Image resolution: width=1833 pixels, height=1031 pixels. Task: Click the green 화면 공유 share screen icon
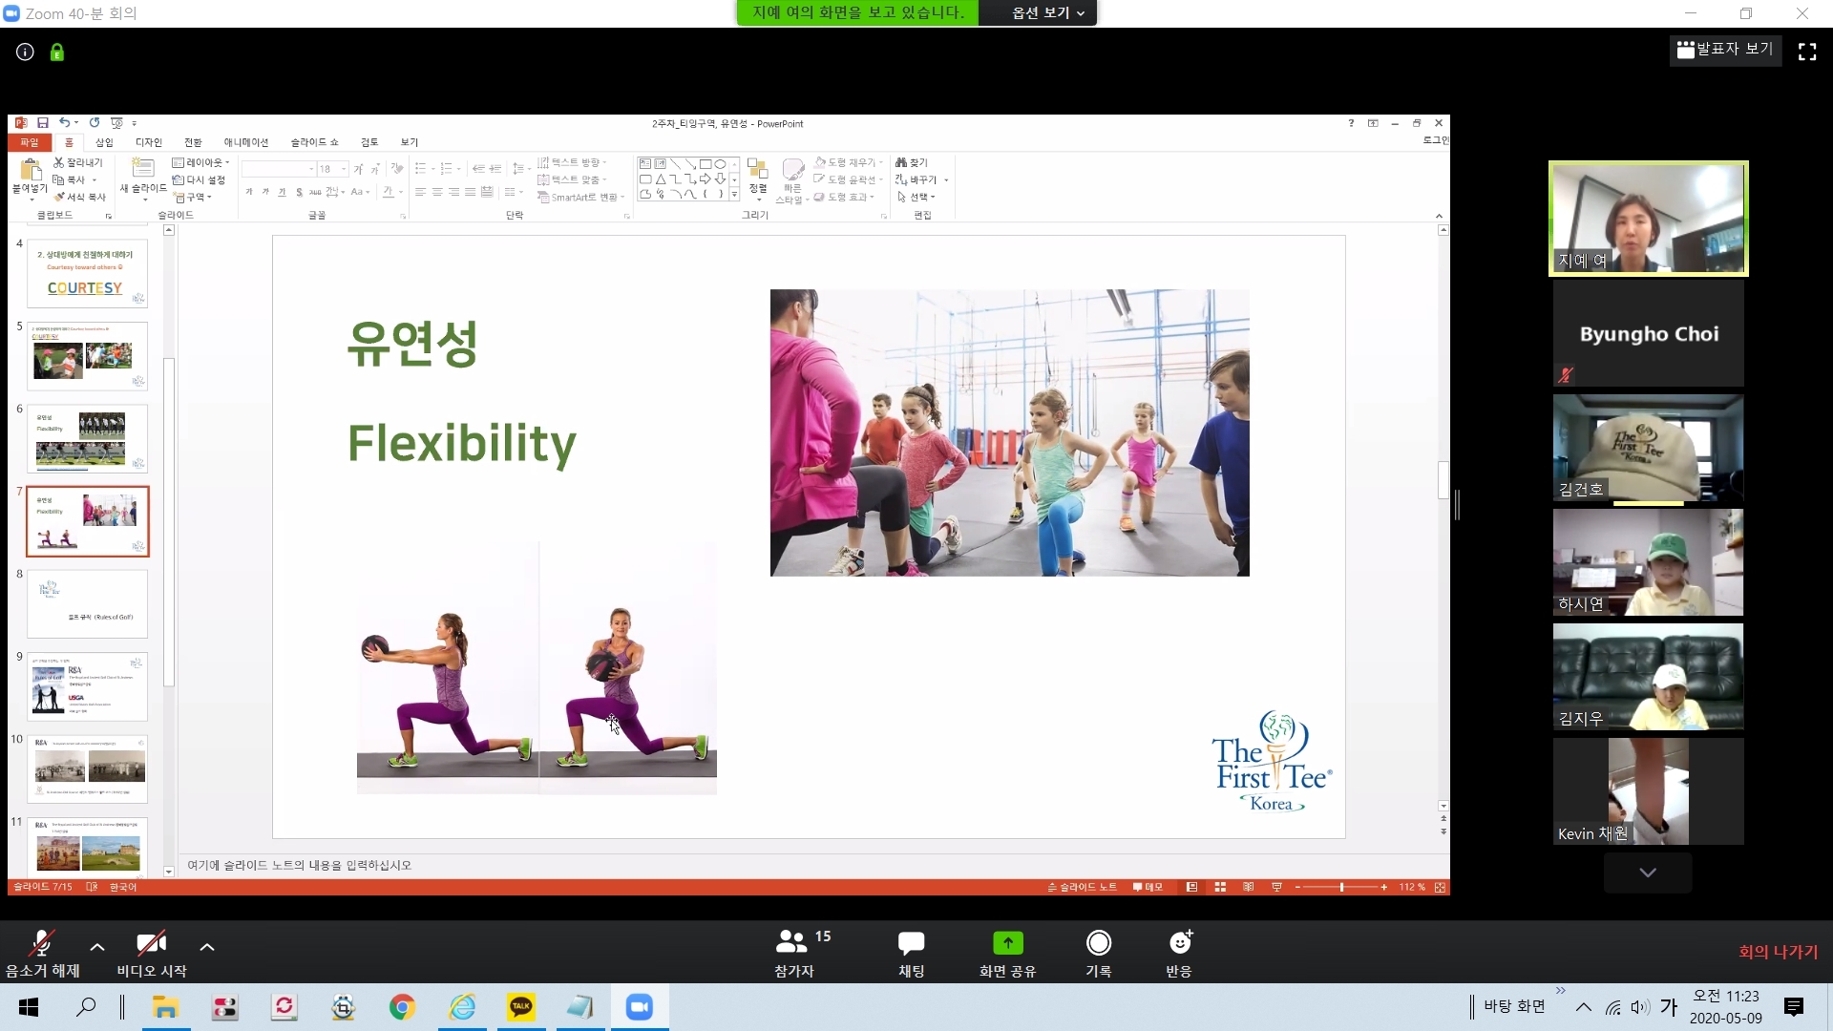1007,943
